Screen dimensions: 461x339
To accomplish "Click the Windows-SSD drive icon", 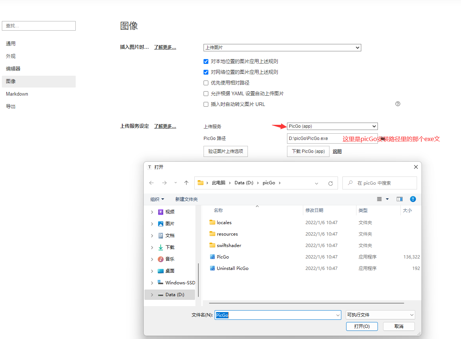I will (x=161, y=282).
